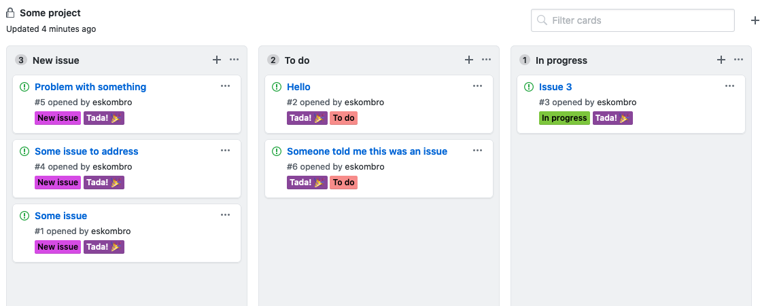Open the Problem with something issue link
The height and width of the screenshot is (306, 760).
(x=90, y=87)
